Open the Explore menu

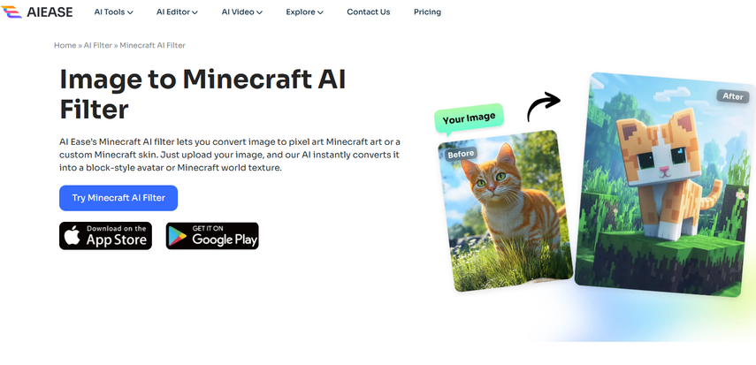pyautogui.click(x=304, y=12)
